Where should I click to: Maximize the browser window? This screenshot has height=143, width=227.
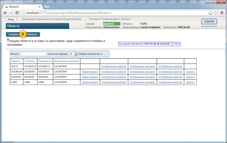tap(214, 2)
